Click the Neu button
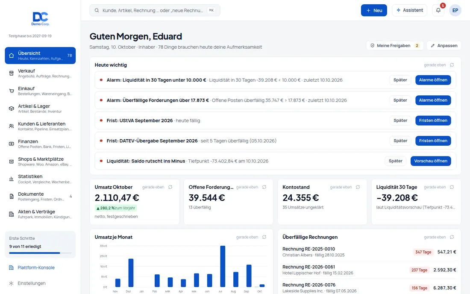This screenshot has width=470, height=294. (x=374, y=10)
